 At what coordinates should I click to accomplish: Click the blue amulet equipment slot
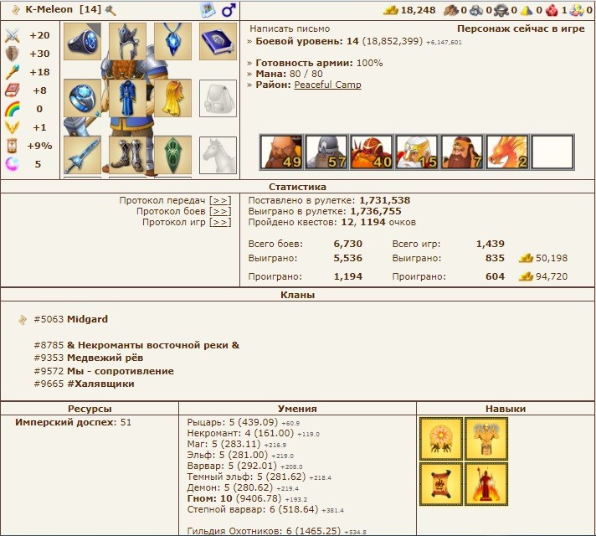[172, 41]
